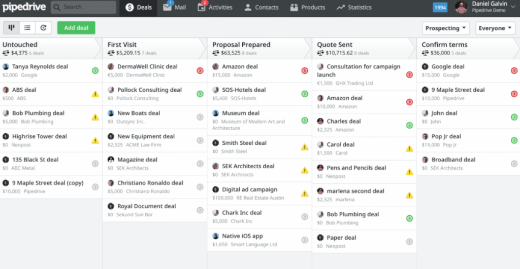
Task: Open the Chark Inc deal
Action: coord(259,217)
